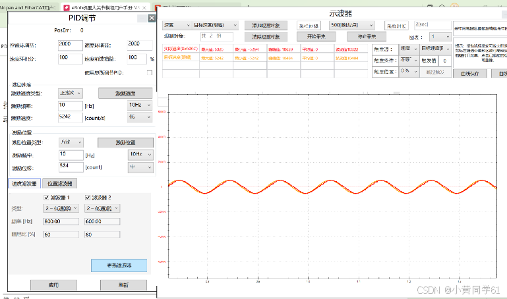Viewport: 507px width, 299px height.
Task: Click the 停止采集 button
Action: coord(367,36)
